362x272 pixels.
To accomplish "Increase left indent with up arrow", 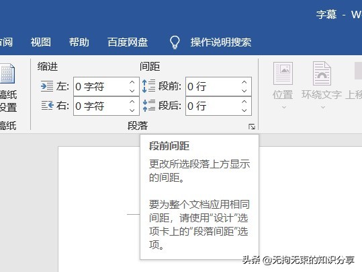I will coord(132,82).
